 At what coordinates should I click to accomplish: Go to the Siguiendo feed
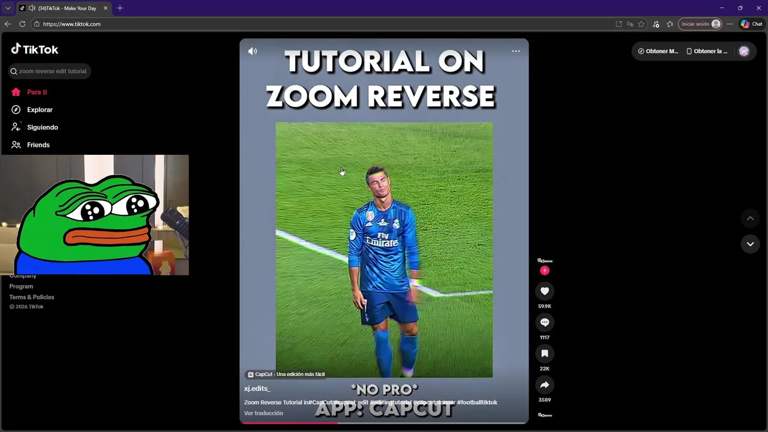34,127
